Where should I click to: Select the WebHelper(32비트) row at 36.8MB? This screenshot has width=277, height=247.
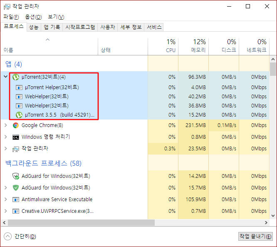pos(135,106)
